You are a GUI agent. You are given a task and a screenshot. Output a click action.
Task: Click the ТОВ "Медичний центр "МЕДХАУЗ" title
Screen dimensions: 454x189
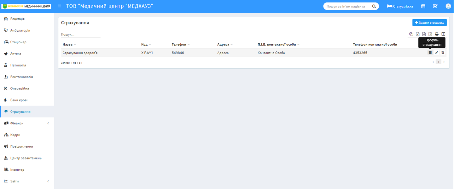tap(109, 6)
